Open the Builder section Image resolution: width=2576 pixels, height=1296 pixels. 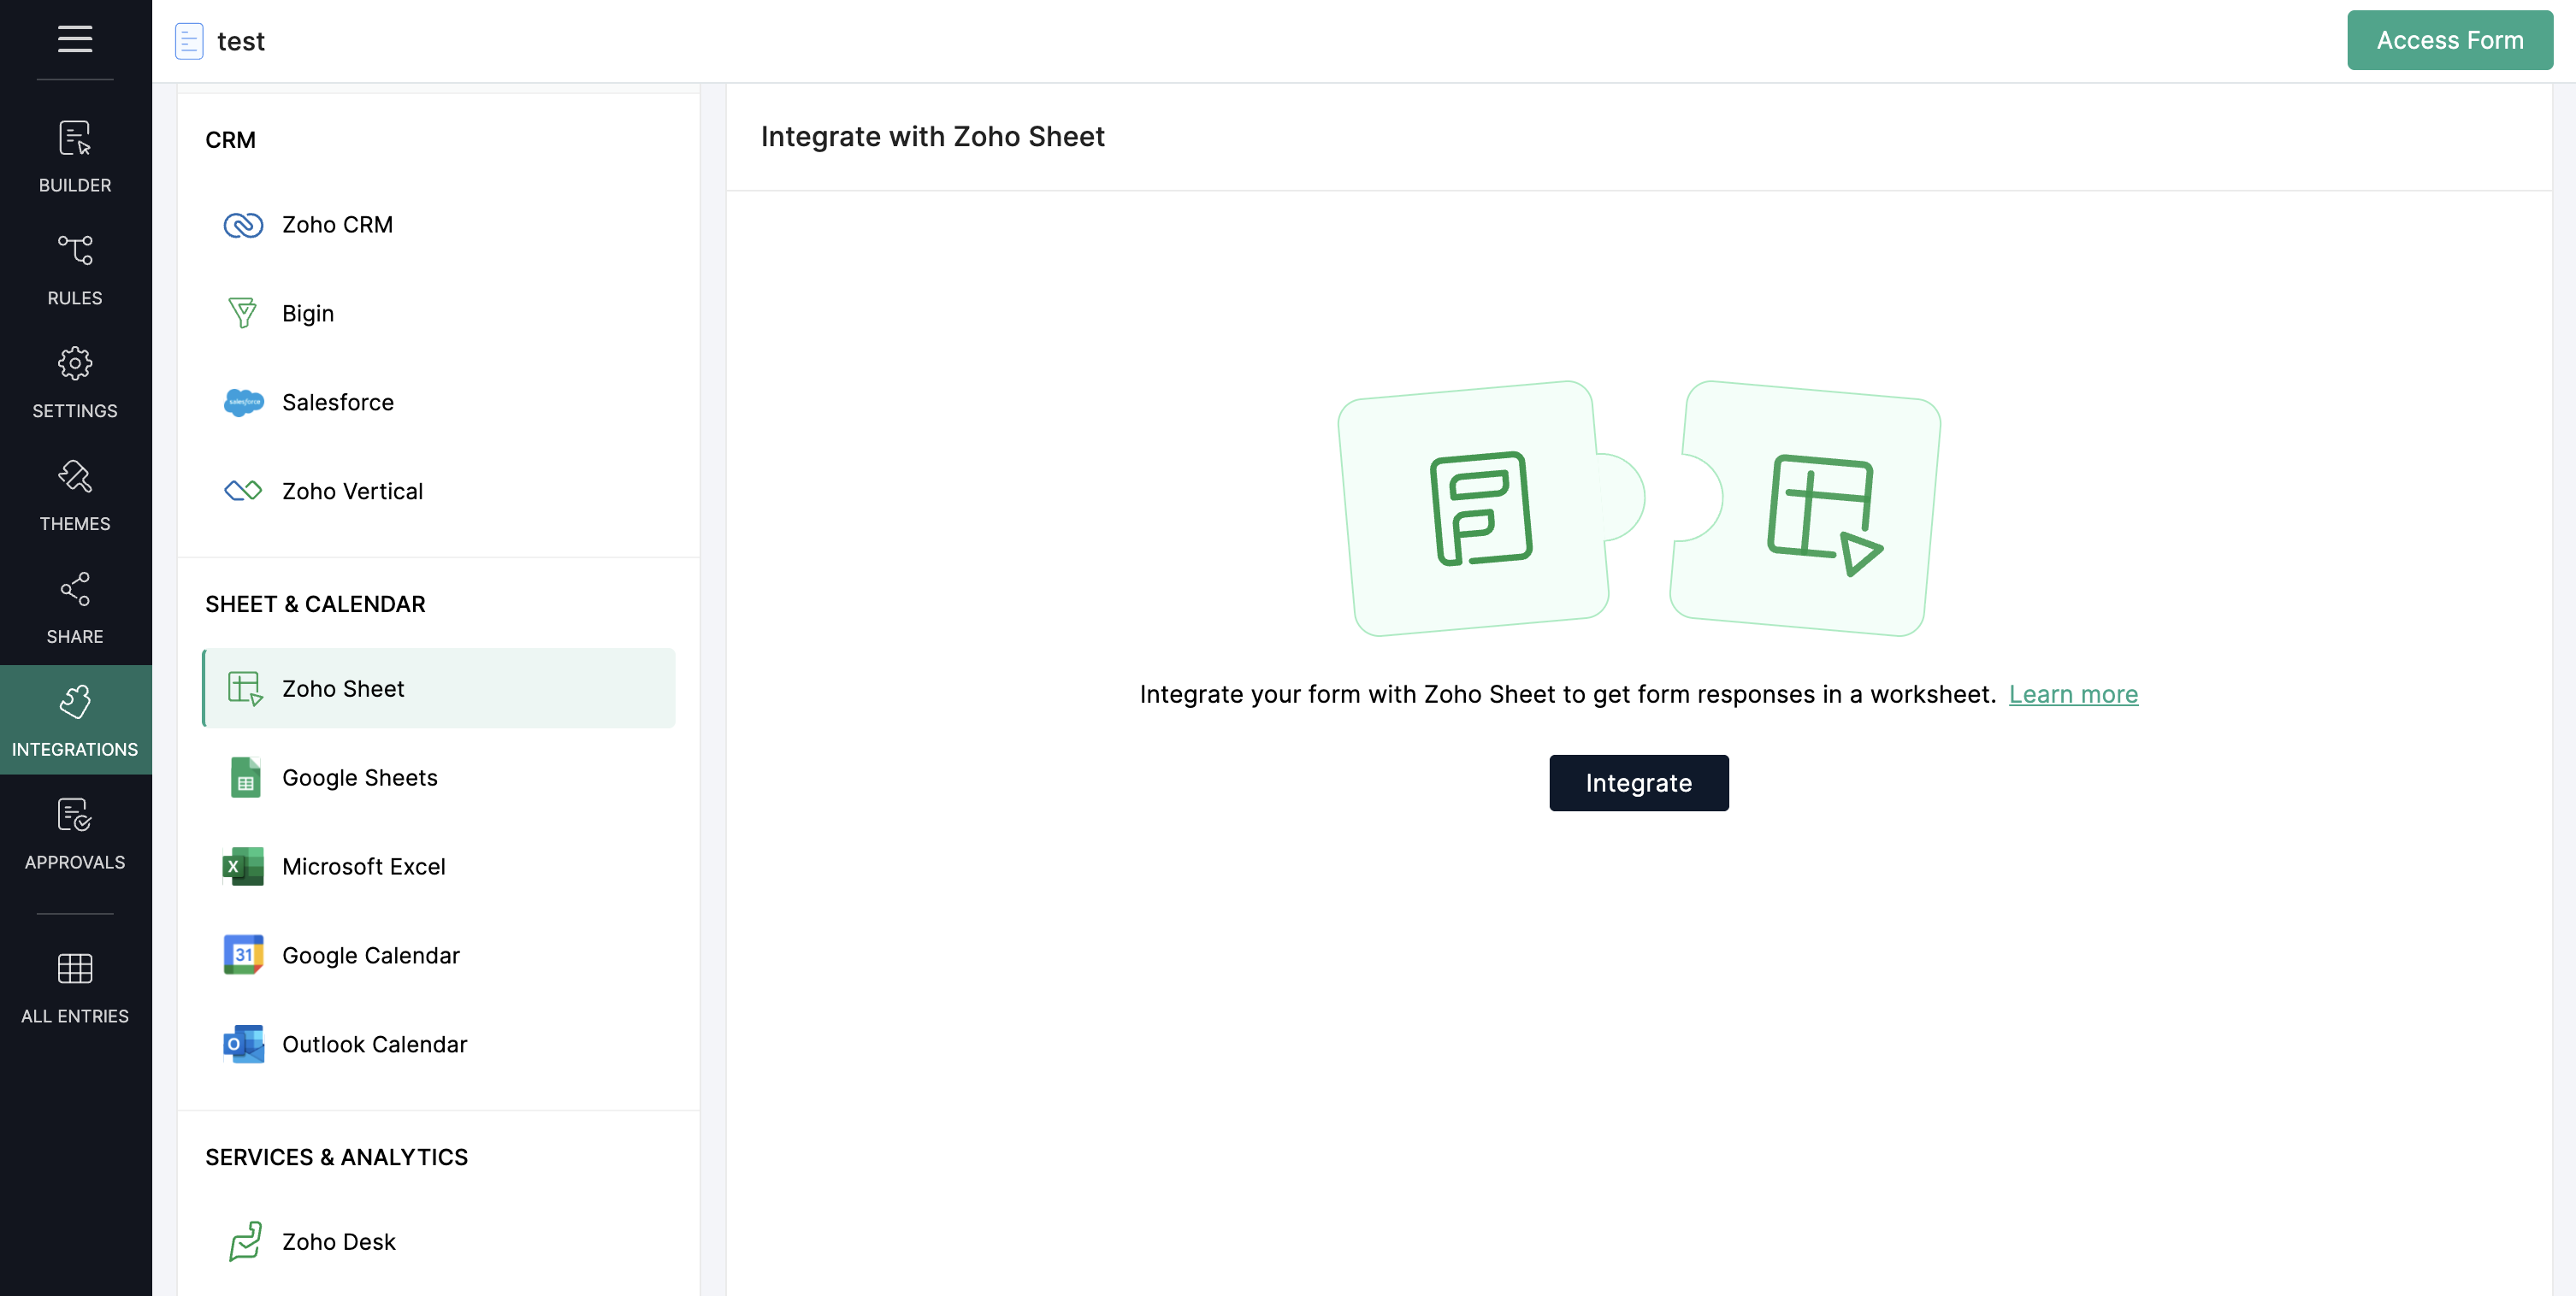click(75, 158)
